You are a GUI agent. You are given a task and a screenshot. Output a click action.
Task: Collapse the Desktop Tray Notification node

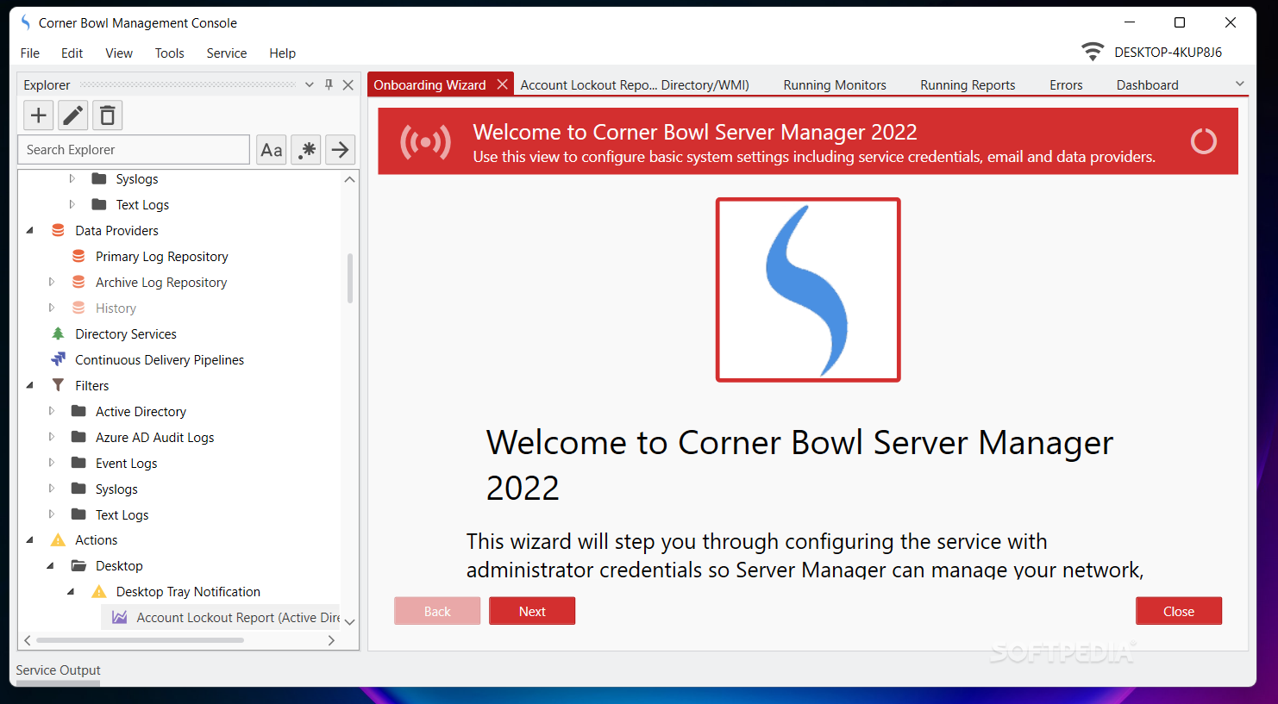coord(72,592)
